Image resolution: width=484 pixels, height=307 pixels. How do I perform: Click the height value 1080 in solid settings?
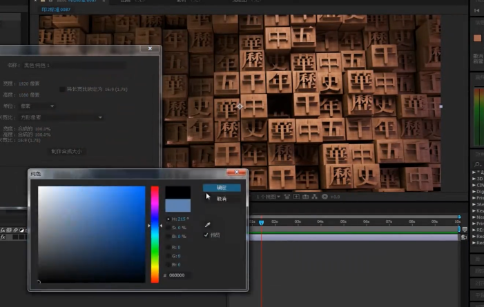(23, 95)
